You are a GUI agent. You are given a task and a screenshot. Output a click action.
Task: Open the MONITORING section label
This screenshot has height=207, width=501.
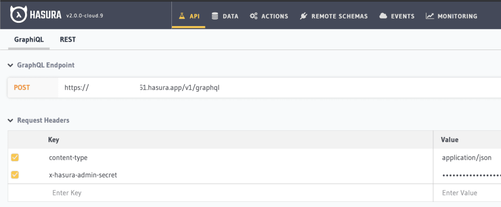click(457, 16)
